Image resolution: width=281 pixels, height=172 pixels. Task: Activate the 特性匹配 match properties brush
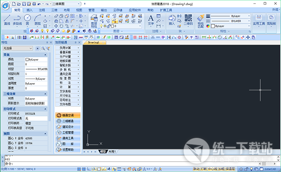coord(200,21)
